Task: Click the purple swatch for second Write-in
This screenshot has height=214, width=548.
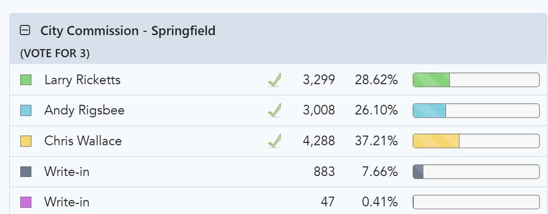Action: pos(26,202)
